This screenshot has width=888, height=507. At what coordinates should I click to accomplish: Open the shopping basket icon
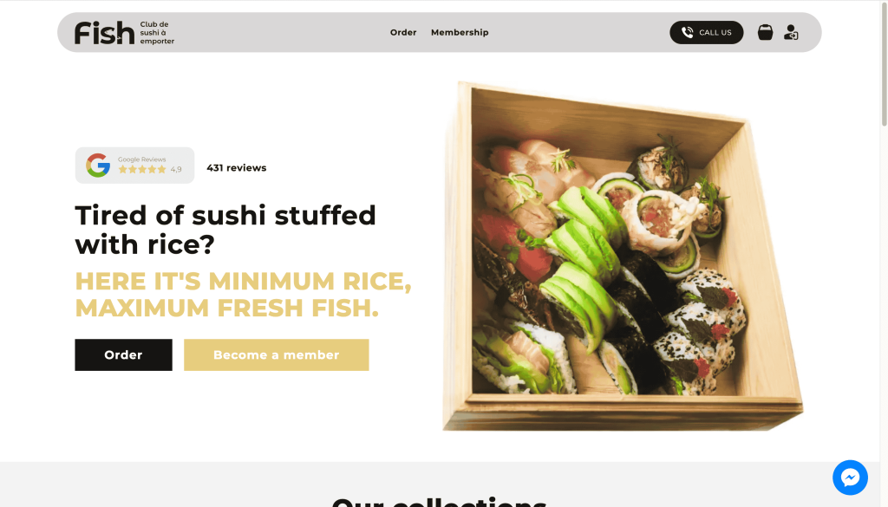pyautogui.click(x=765, y=32)
